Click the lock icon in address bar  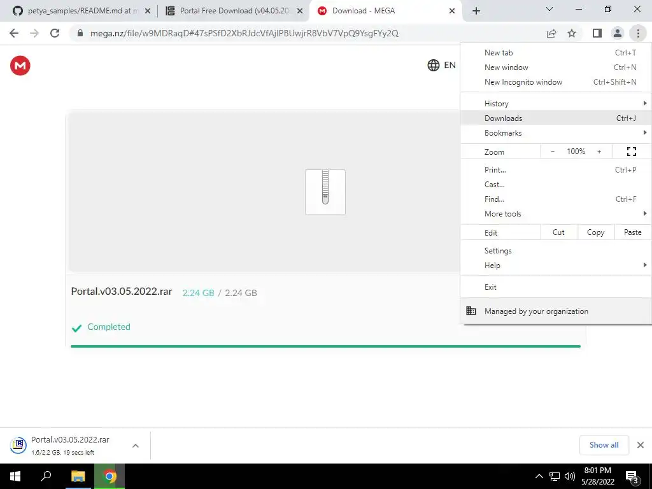coord(80,33)
